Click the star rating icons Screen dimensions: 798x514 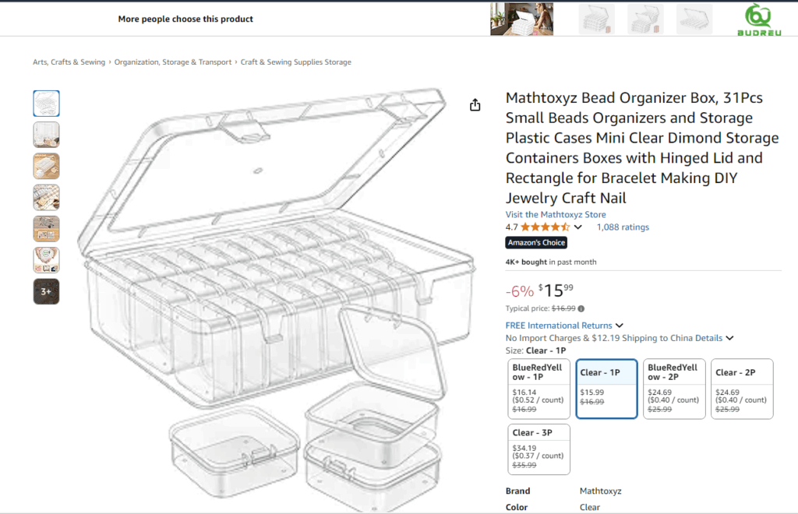pyautogui.click(x=545, y=227)
